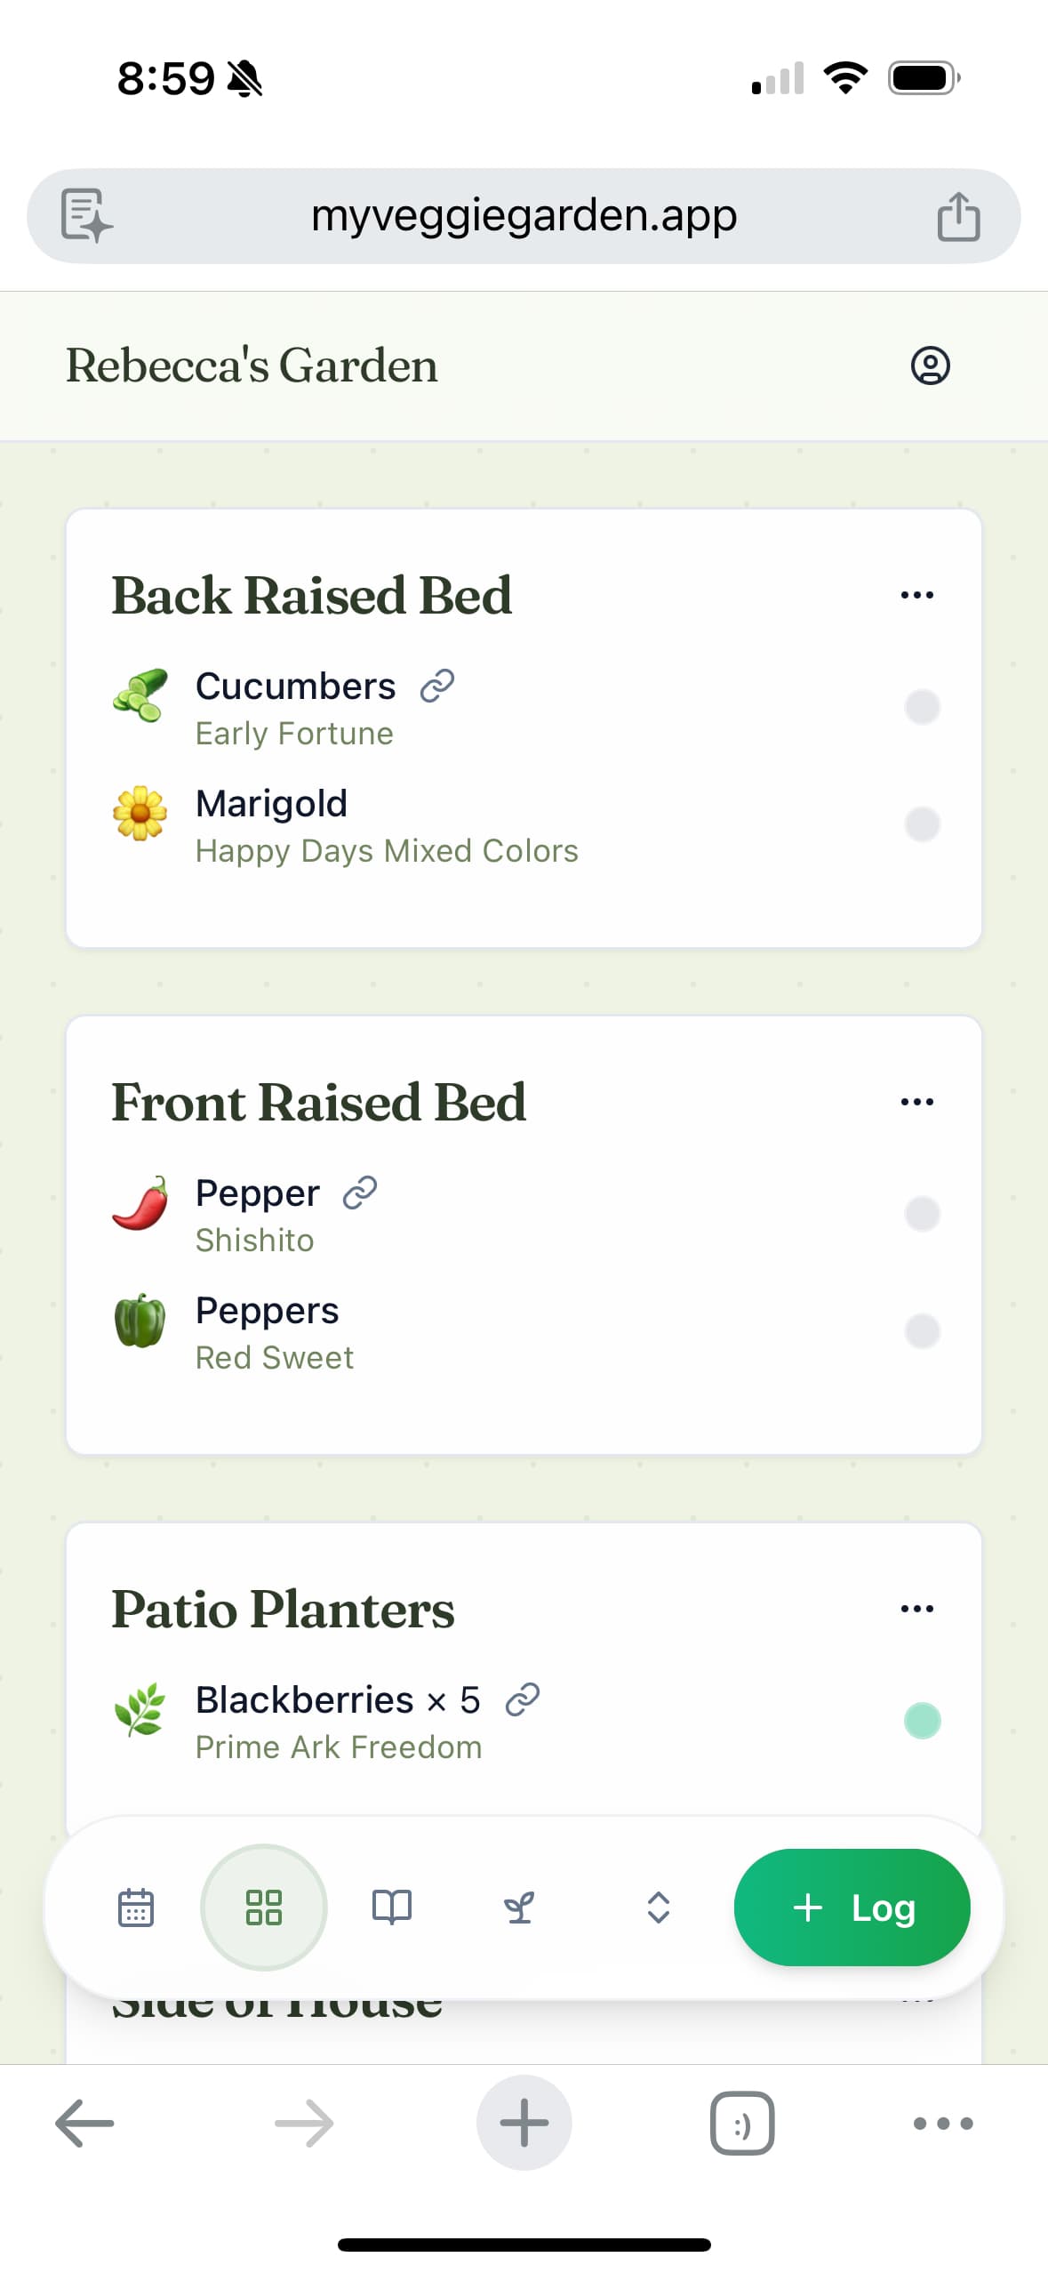Tap the myveggiegarden.app address bar
Viewport: 1048px width, 2273px height.
click(x=524, y=216)
